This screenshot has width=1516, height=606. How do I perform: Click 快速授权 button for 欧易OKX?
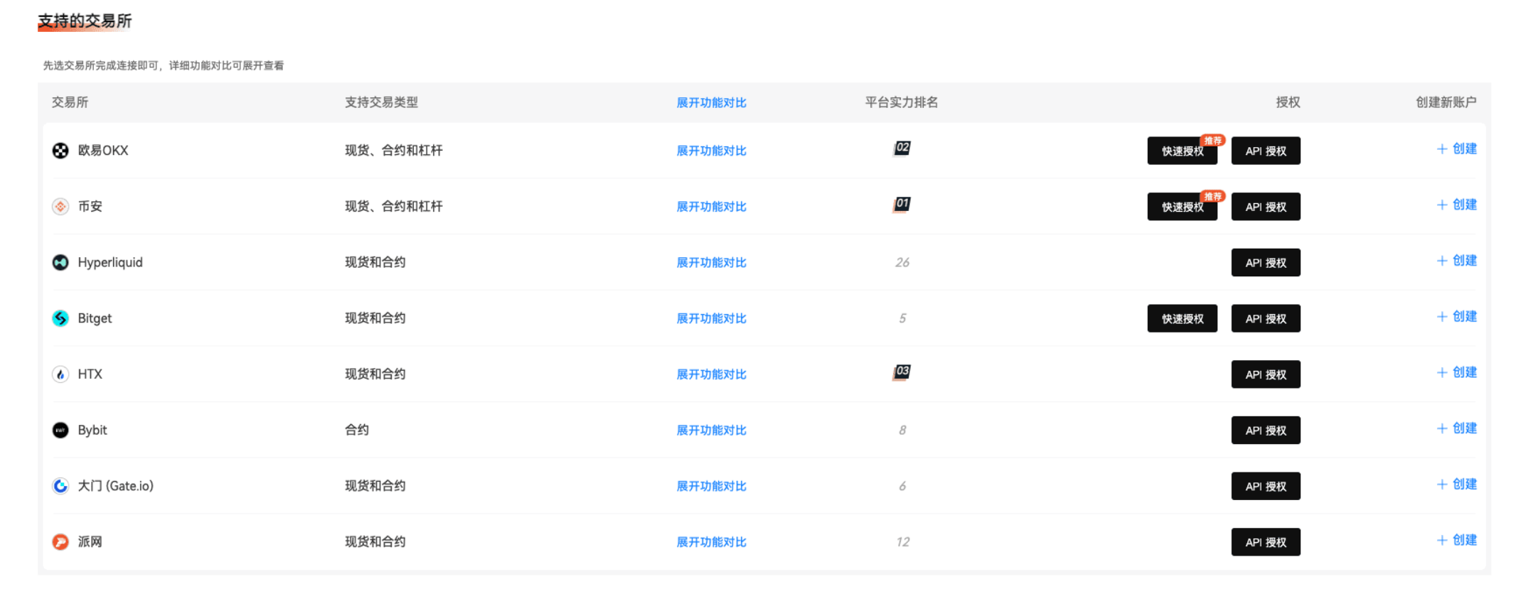pyautogui.click(x=1182, y=151)
